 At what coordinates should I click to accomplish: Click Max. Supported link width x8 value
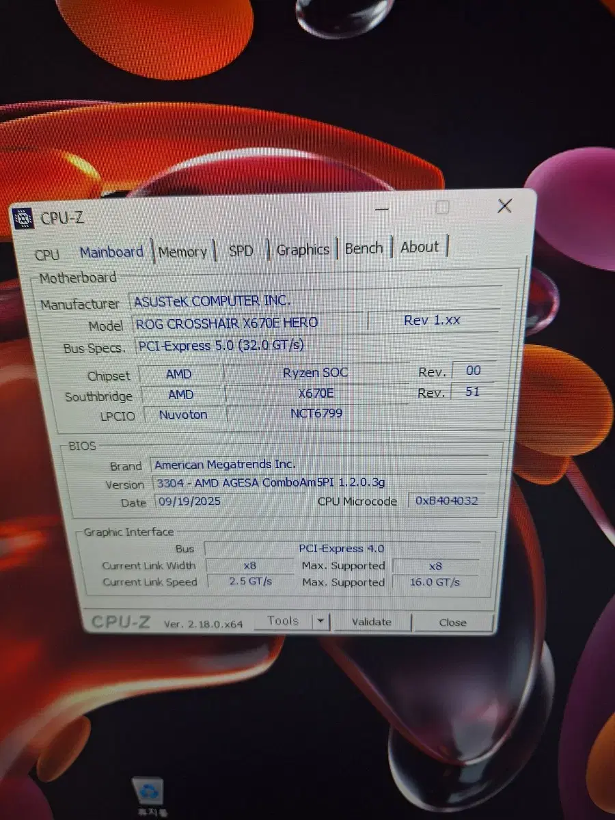click(436, 566)
